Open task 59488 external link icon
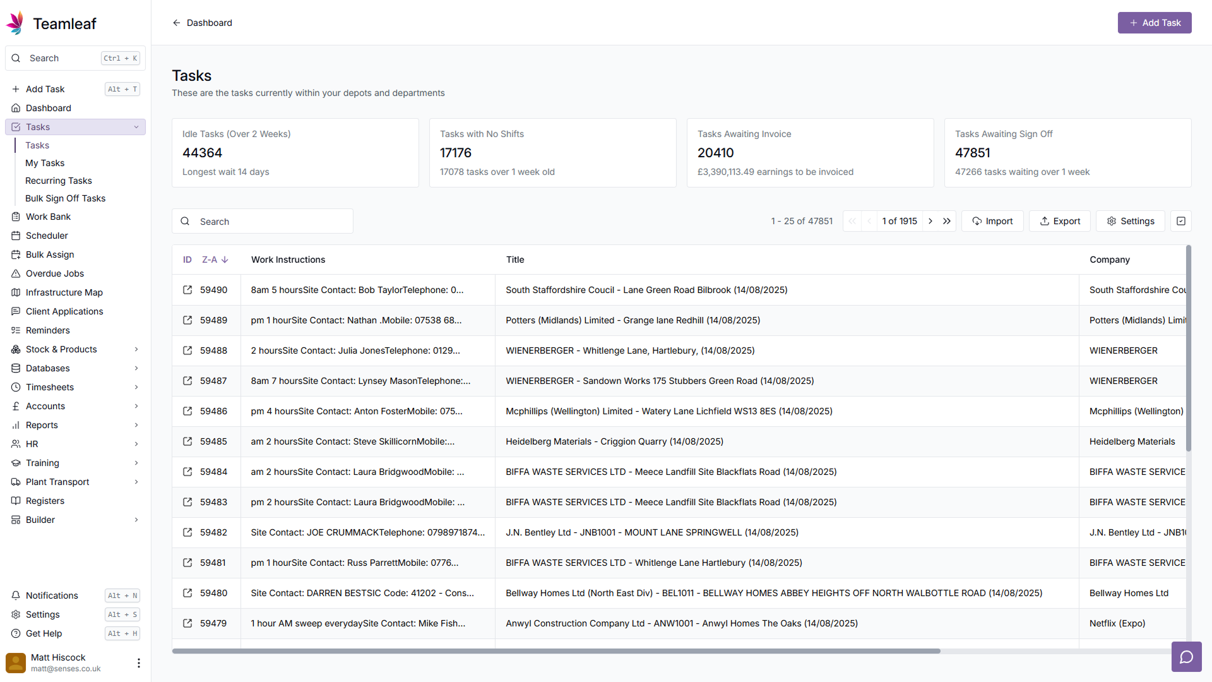Viewport: 1212px width, 682px height. [187, 350]
